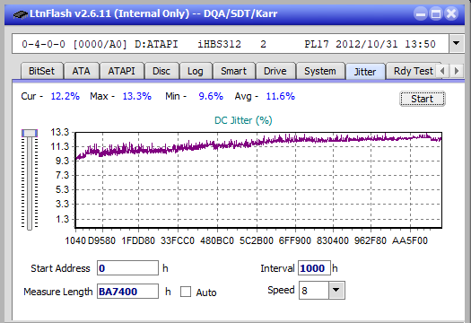Maximize the LtnFlash window
This screenshot has height=323, width=471.
[x=436, y=13]
